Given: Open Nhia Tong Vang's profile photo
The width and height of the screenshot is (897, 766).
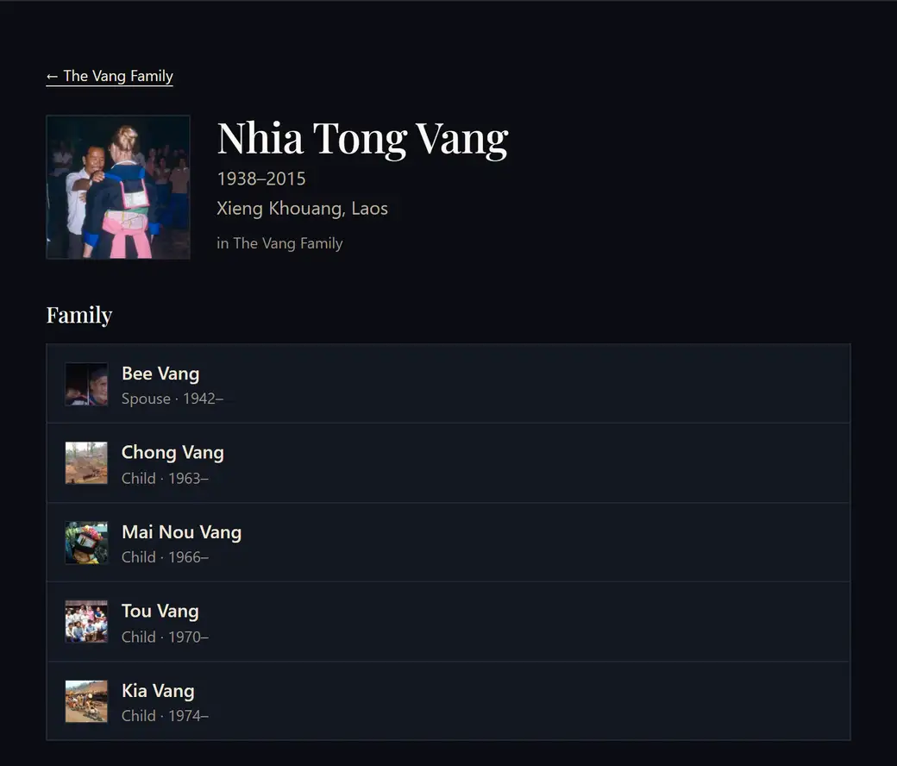Looking at the screenshot, I should coord(118,187).
